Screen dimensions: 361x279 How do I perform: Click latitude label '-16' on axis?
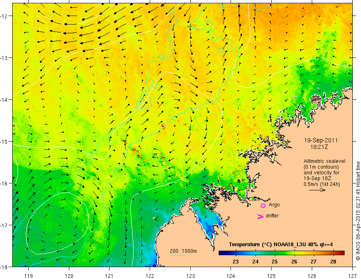pos(5,183)
